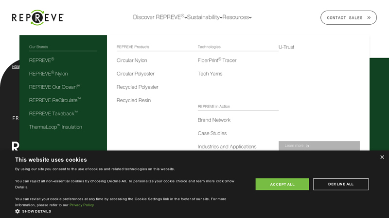Click the double-arrow icon in Contact Sales
389x218 pixels.
[x=369, y=18]
